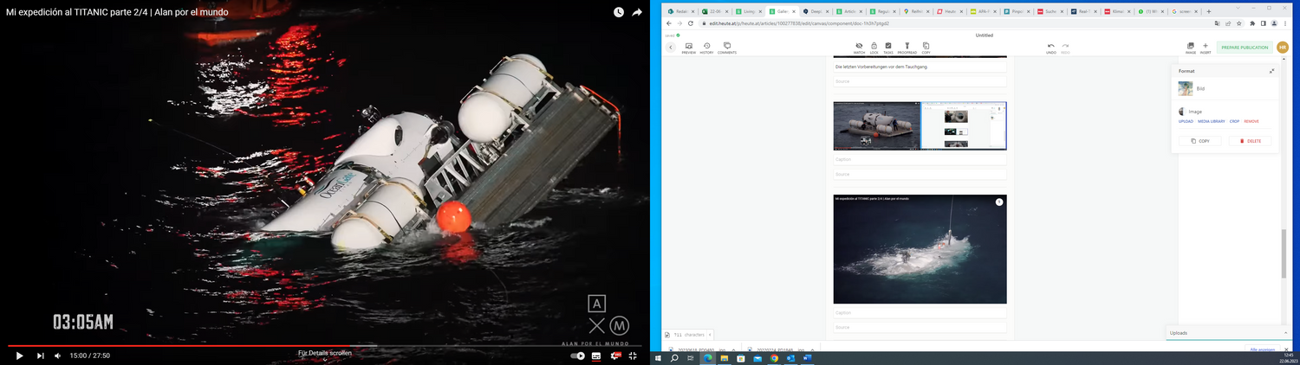This screenshot has height=365, width=1300.
Task: Click Undo in the editor toolbar
Action: pos(1050,48)
